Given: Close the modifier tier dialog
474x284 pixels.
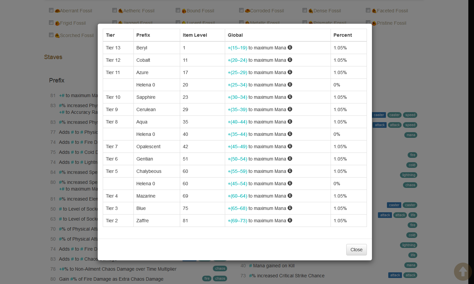Looking at the screenshot, I should [356, 250].
